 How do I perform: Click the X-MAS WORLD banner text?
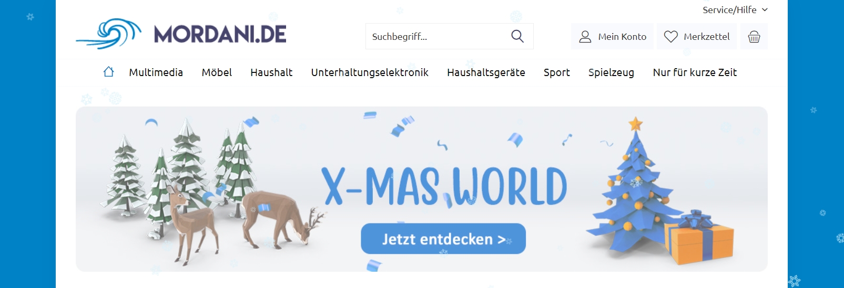click(x=444, y=187)
